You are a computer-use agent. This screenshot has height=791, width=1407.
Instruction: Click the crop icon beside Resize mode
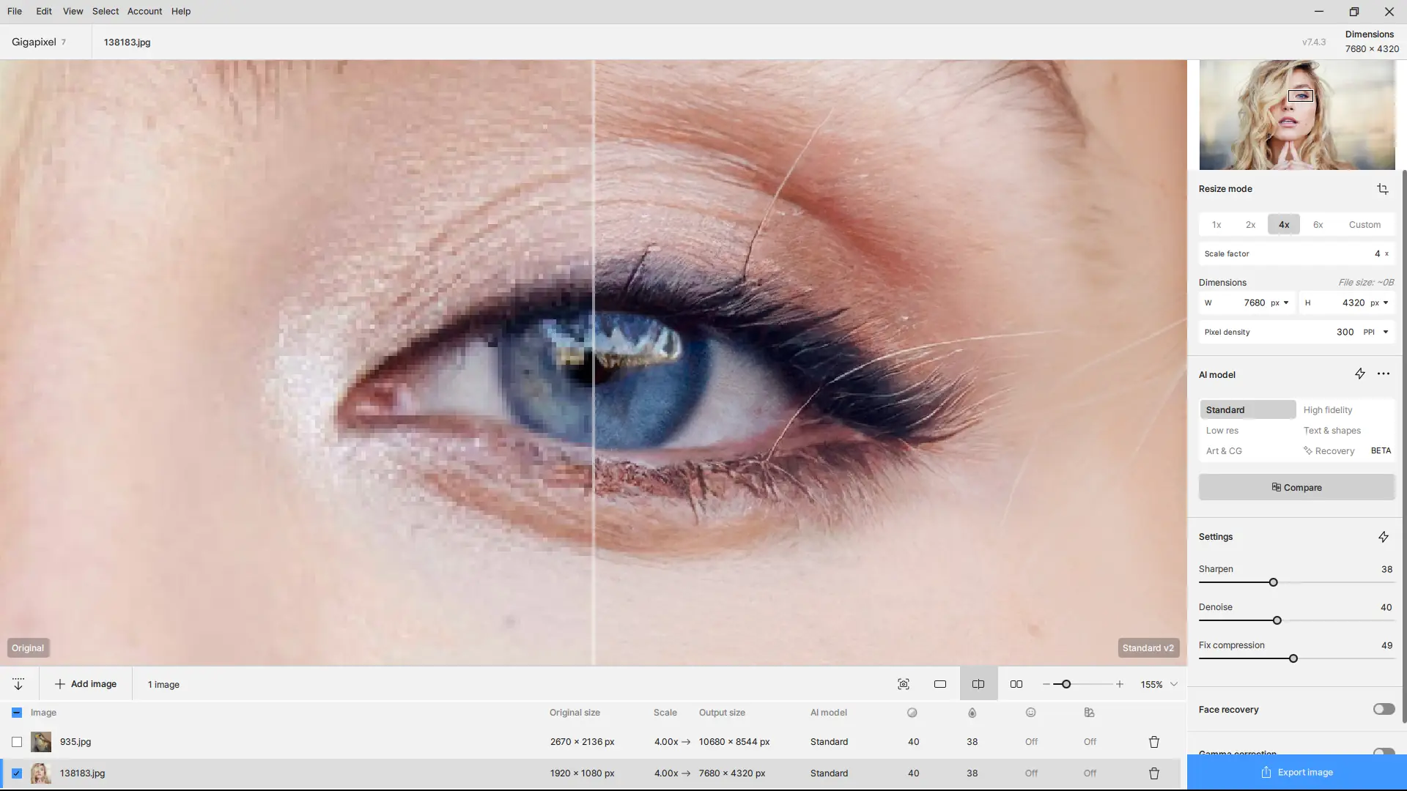[1382, 189]
